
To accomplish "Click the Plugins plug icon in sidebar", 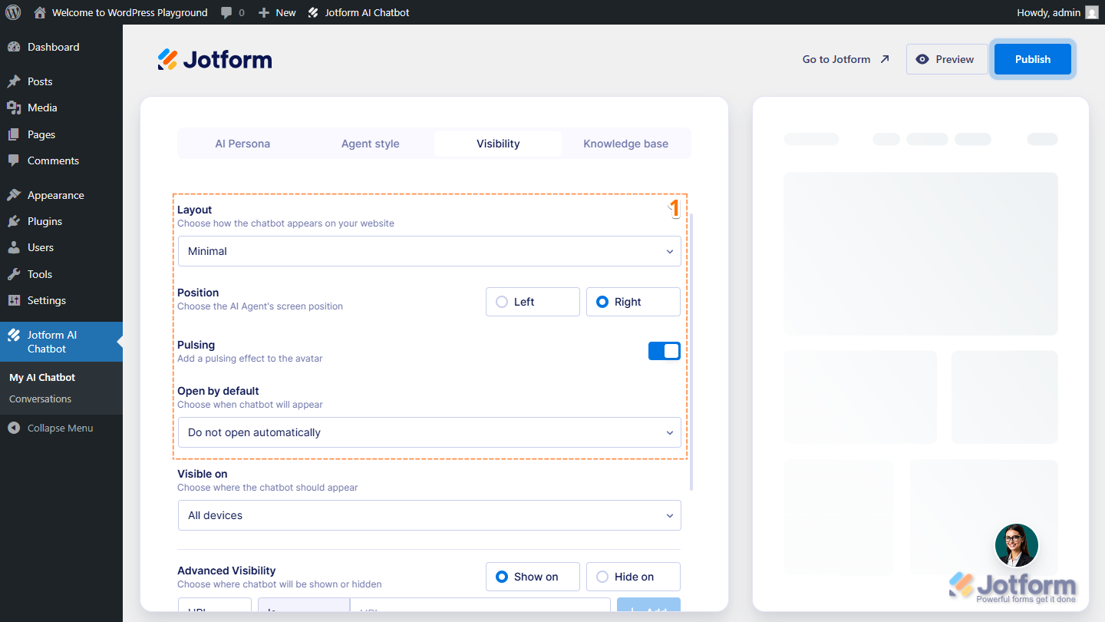I will tap(14, 221).
